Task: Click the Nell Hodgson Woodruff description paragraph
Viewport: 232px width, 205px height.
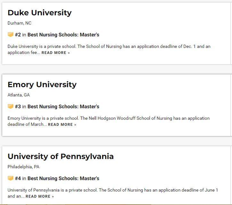Action: (109, 118)
